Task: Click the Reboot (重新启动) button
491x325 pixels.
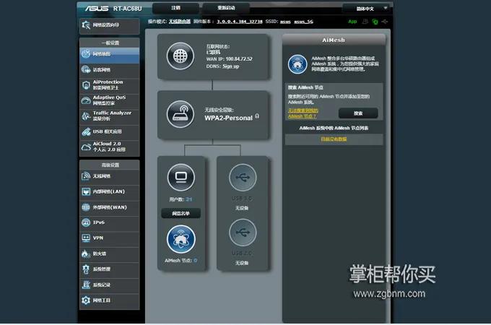Action: [x=226, y=8]
